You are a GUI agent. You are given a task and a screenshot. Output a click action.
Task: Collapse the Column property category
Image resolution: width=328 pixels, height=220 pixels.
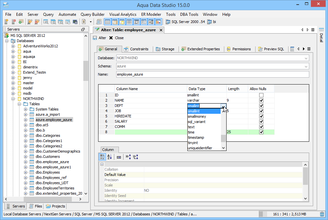click(102, 164)
